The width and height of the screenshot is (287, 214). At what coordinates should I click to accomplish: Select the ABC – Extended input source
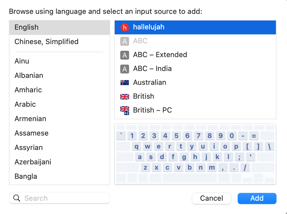195,55
